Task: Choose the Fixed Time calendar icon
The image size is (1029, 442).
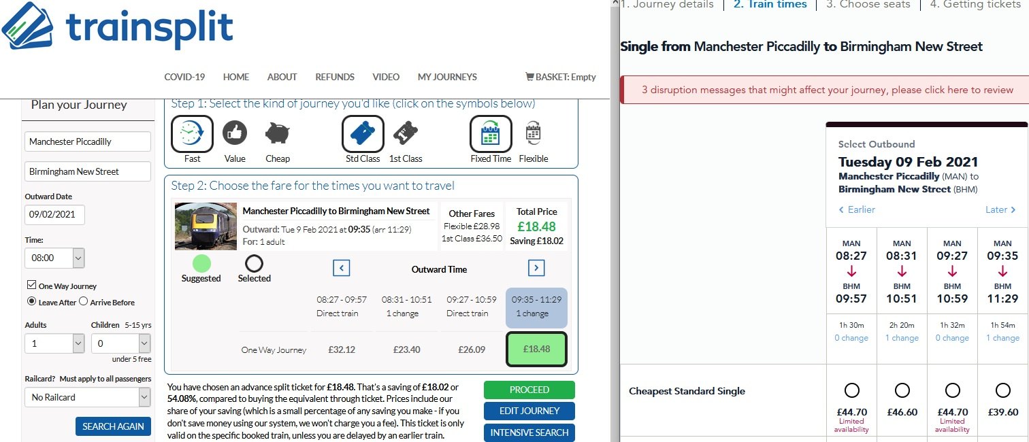Action: 491,133
